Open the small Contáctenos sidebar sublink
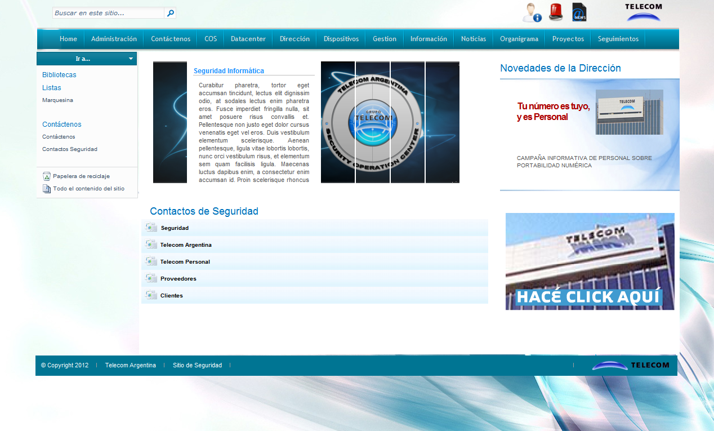The width and height of the screenshot is (714, 431). click(59, 137)
